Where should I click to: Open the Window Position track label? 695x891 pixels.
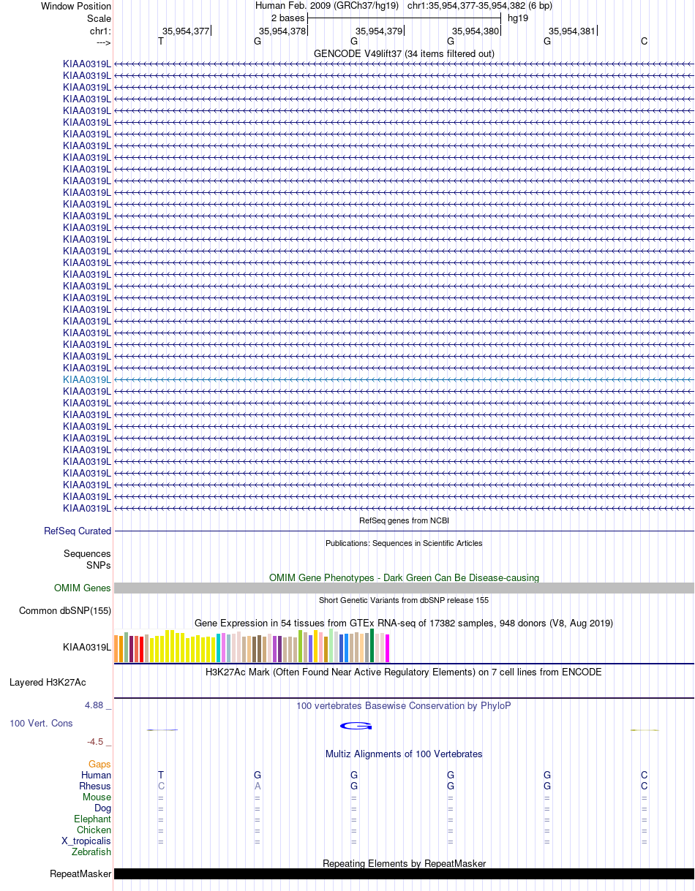click(76, 6)
